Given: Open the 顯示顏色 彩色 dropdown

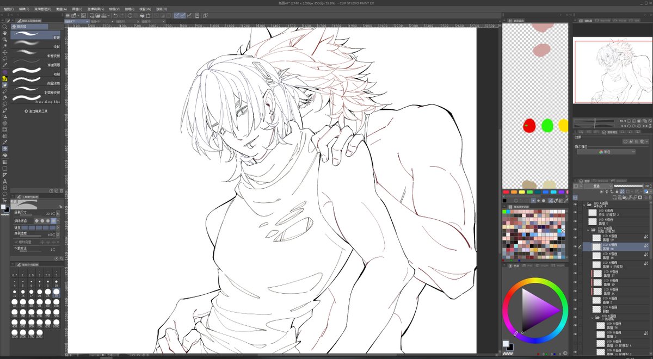Looking at the screenshot, I should tap(606, 152).
